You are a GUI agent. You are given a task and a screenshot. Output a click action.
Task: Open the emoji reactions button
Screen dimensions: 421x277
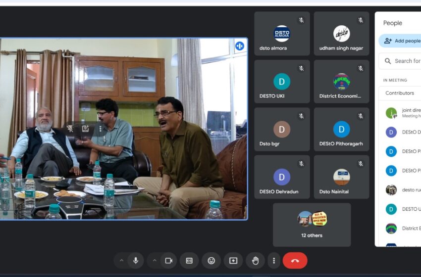211,261
